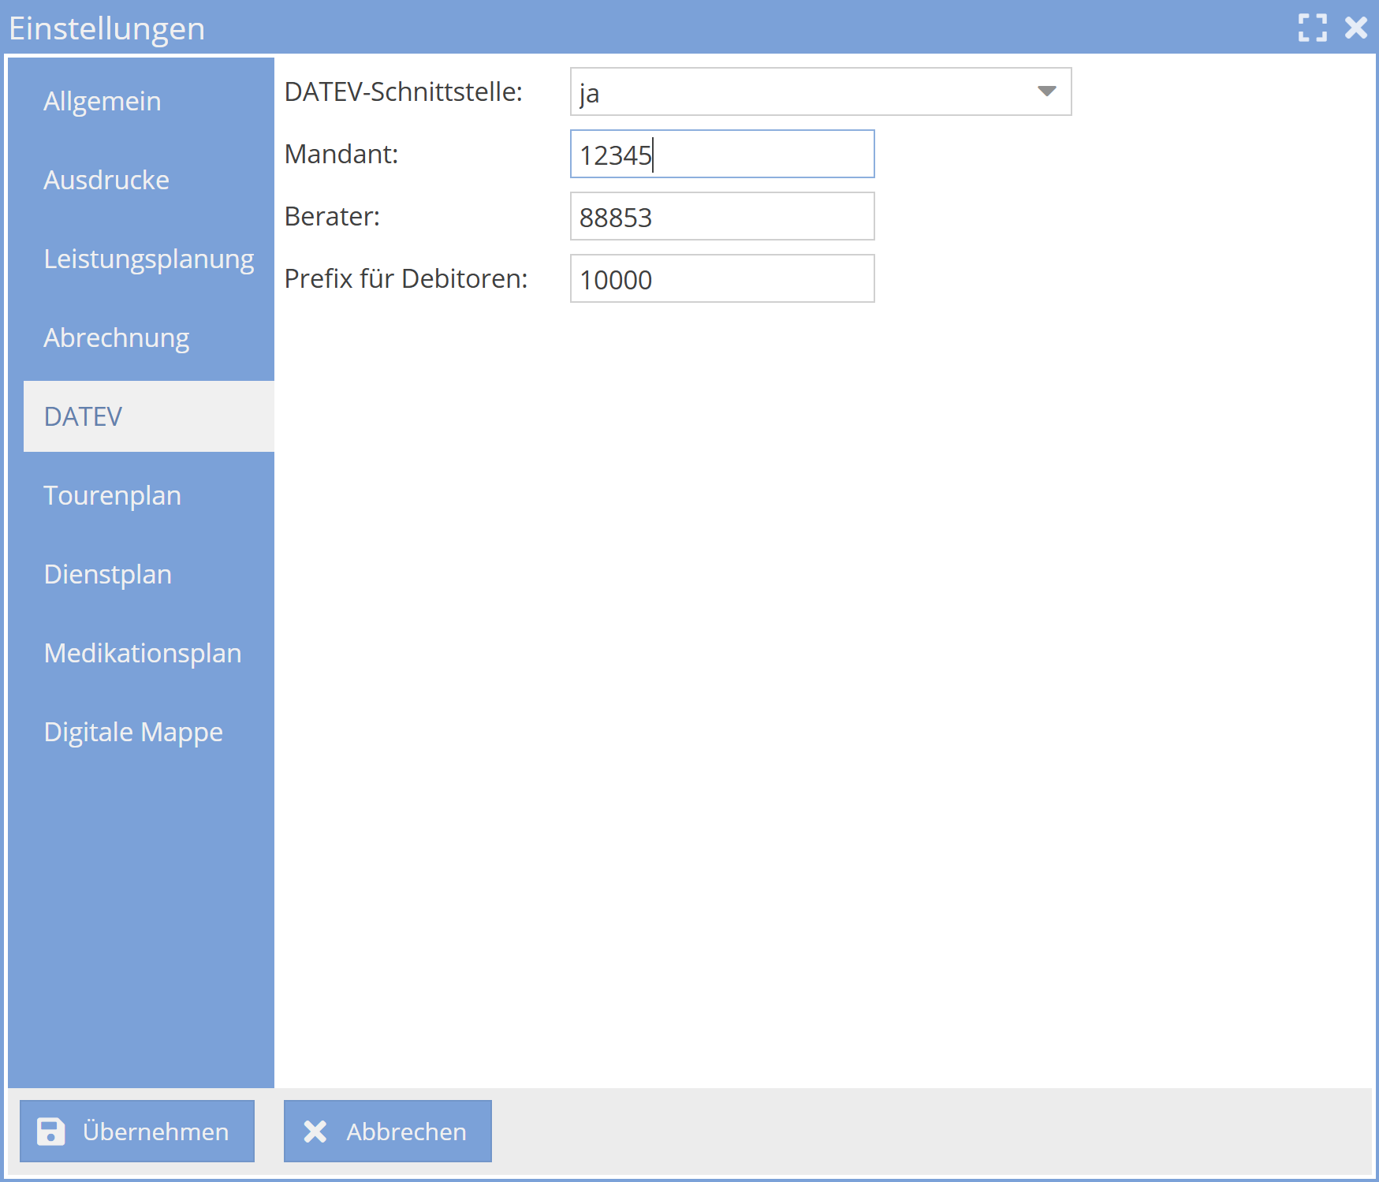Viewport: 1379px width, 1182px height.
Task: Select the Berater number field
Action: pyautogui.click(x=721, y=216)
